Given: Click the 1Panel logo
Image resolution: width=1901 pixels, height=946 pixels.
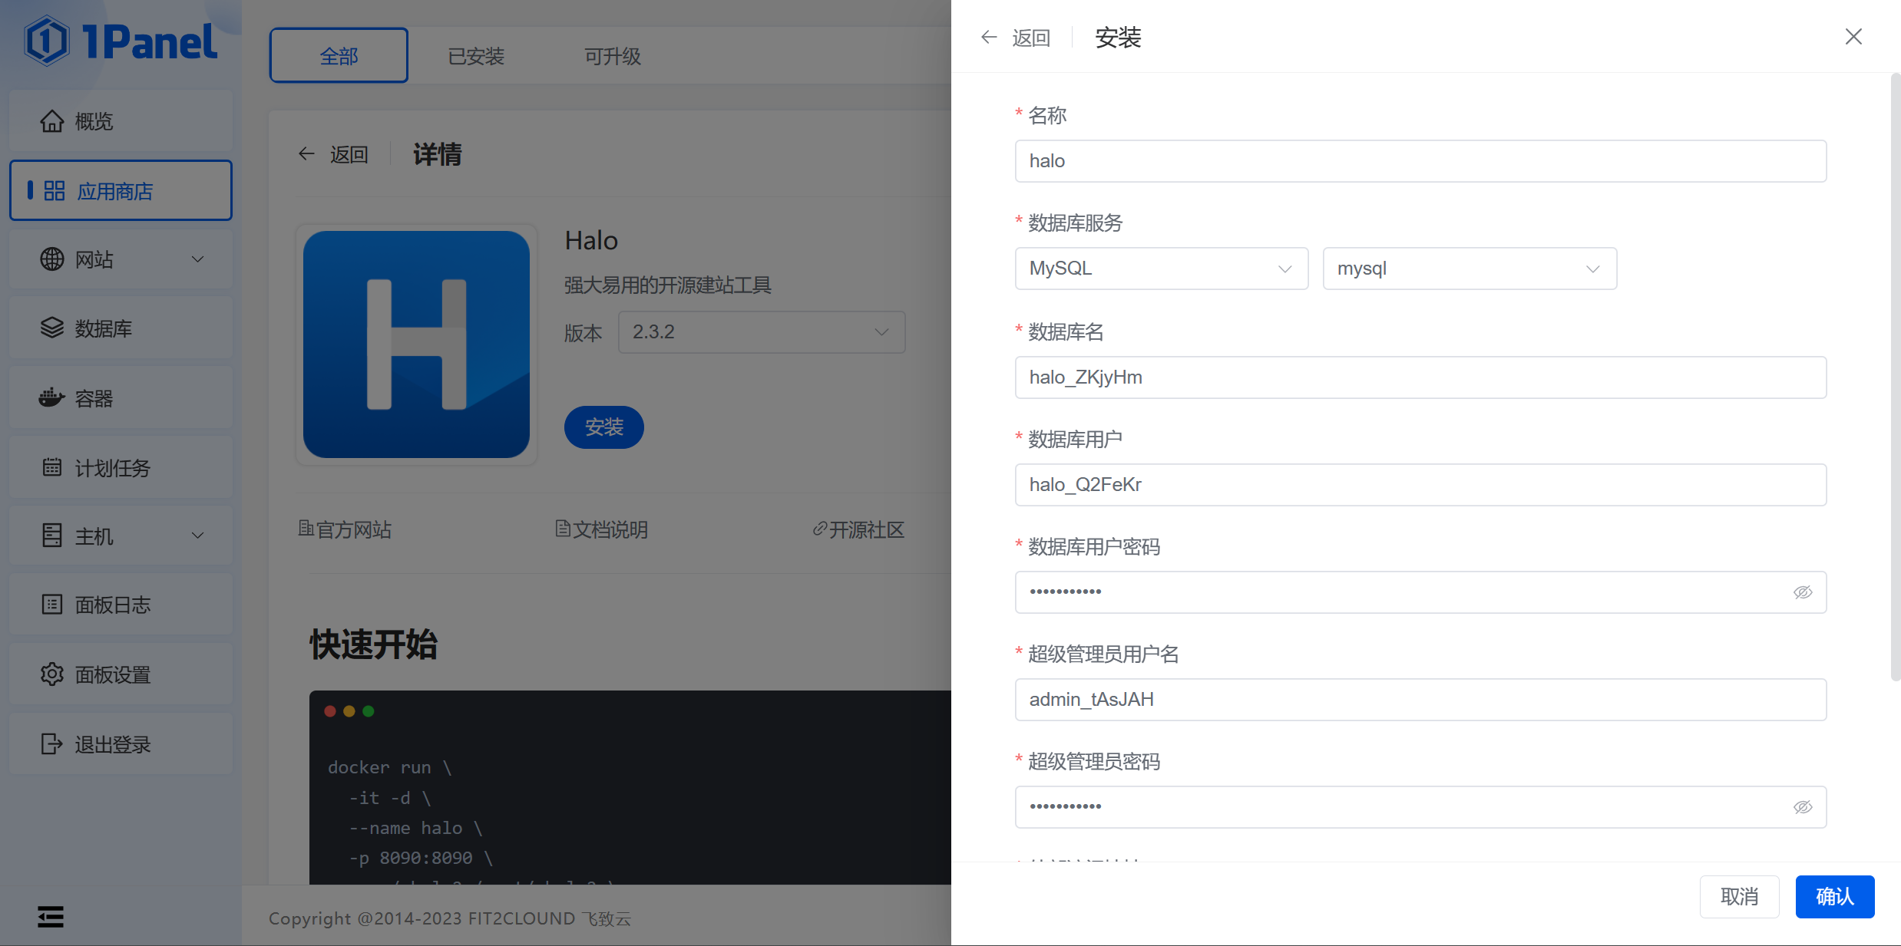Looking at the screenshot, I should coord(121,41).
